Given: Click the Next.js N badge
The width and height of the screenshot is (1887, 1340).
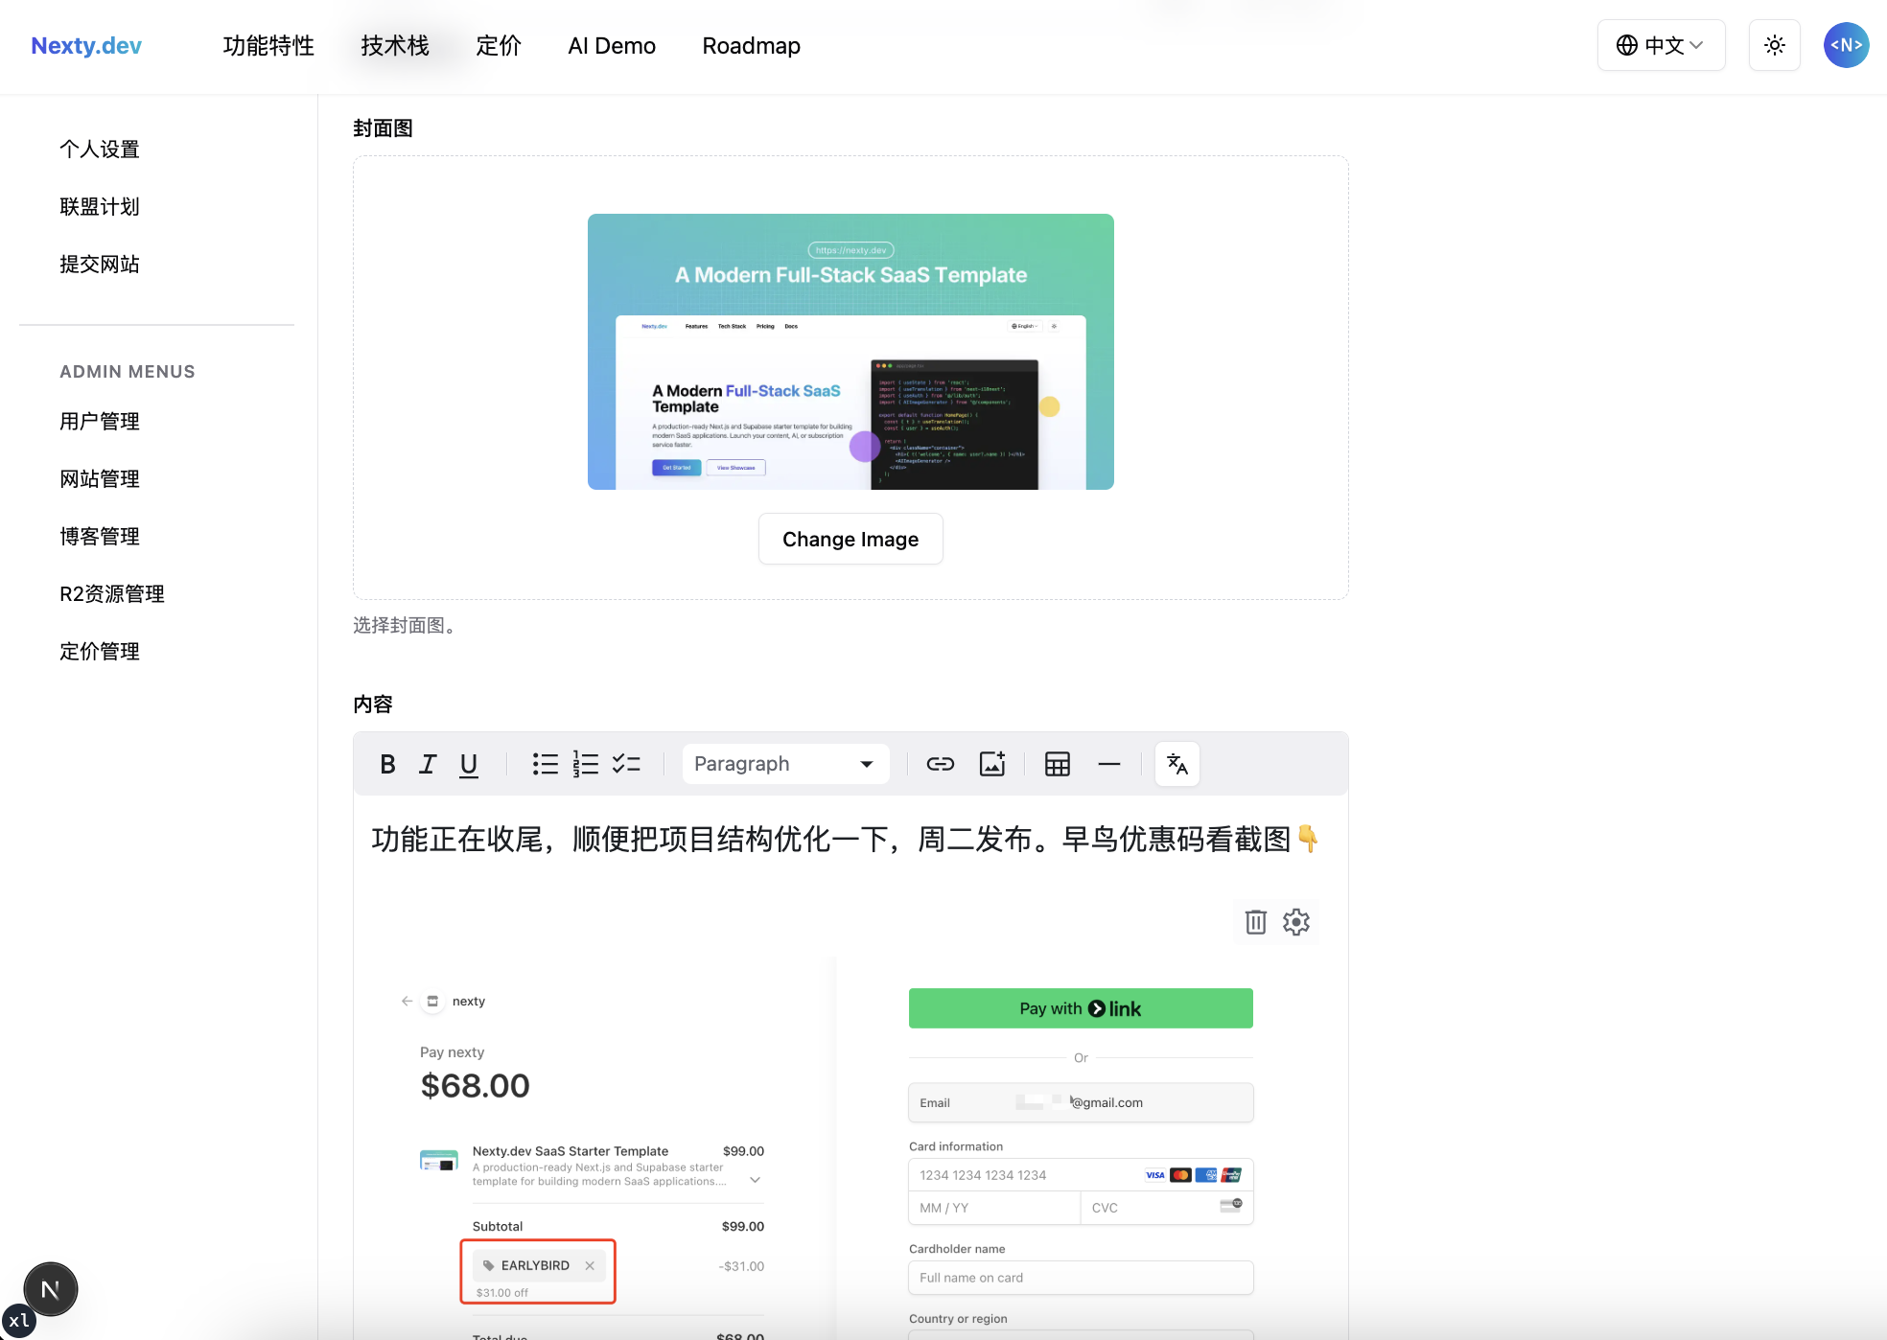Looking at the screenshot, I should click(x=51, y=1289).
